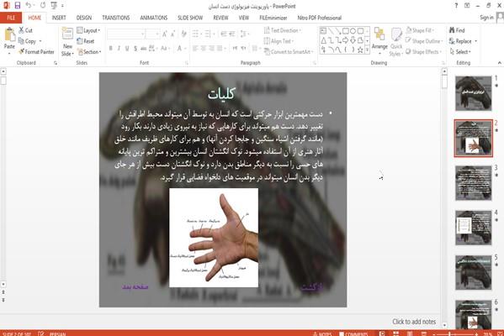Screen dimensions: 504x336
Task: Convert to SmartArt button
Action: [288, 52]
